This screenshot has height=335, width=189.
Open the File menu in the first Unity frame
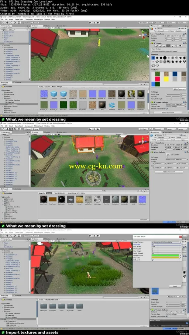(x=2, y=19)
